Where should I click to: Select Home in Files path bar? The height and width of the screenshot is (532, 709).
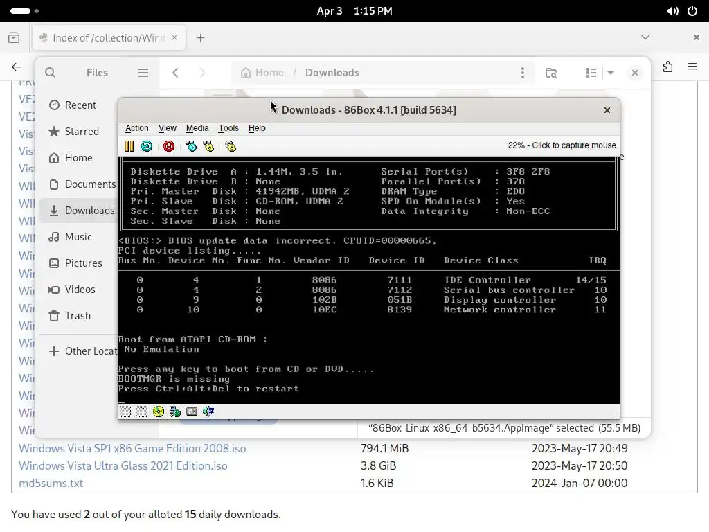coord(262,72)
